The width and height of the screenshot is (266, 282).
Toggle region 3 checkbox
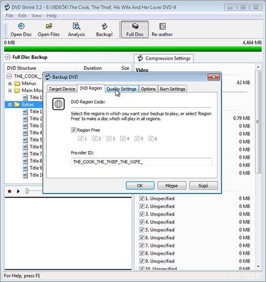[x=109, y=139]
